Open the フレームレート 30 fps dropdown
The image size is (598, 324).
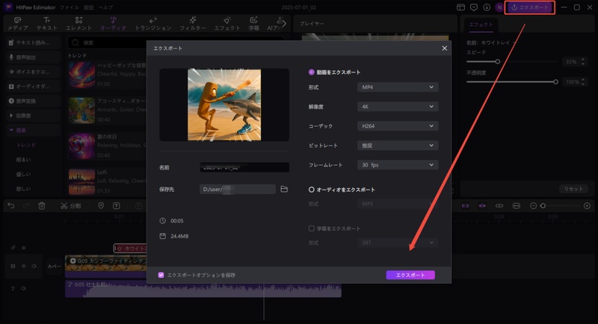tap(397, 164)
